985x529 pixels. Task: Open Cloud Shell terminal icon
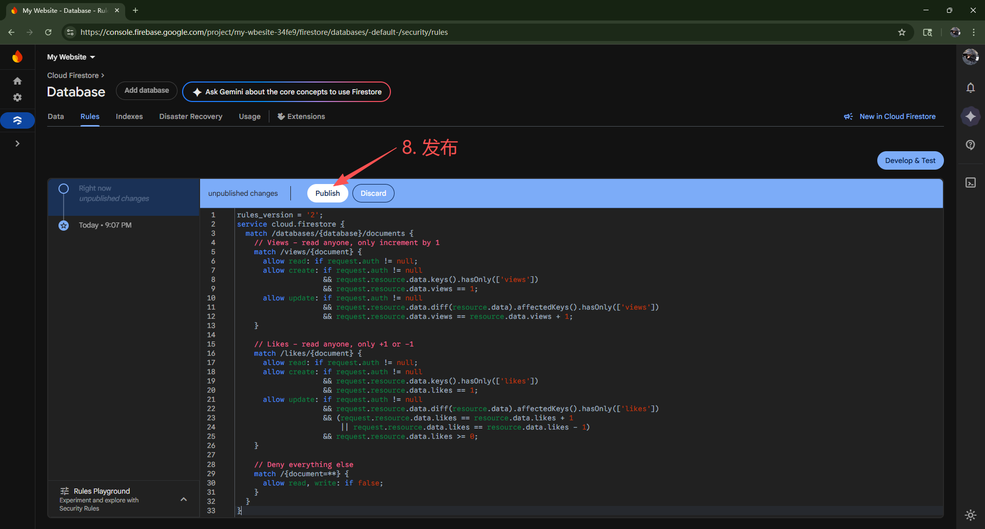[x=970, y=182]
